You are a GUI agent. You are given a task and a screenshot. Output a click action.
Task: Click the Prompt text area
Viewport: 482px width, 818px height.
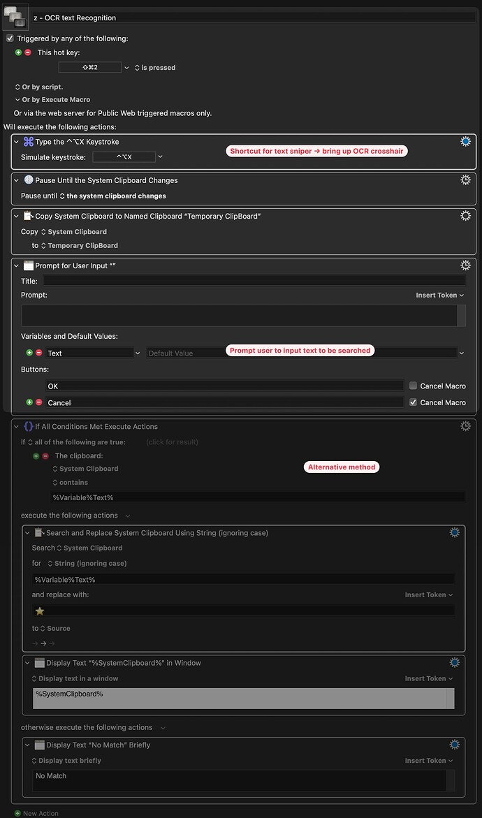pyautogui.click(x=240, y=316)
